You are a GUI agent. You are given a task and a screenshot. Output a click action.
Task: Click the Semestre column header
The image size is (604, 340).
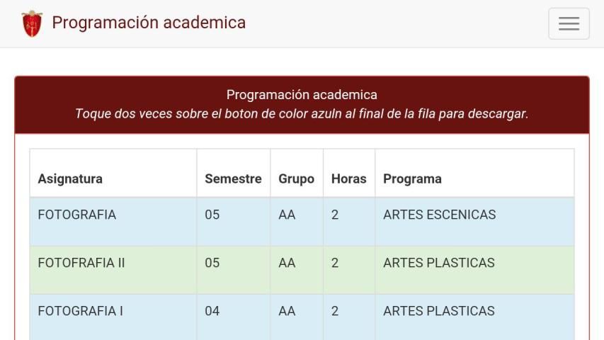(x=233, y=178)
